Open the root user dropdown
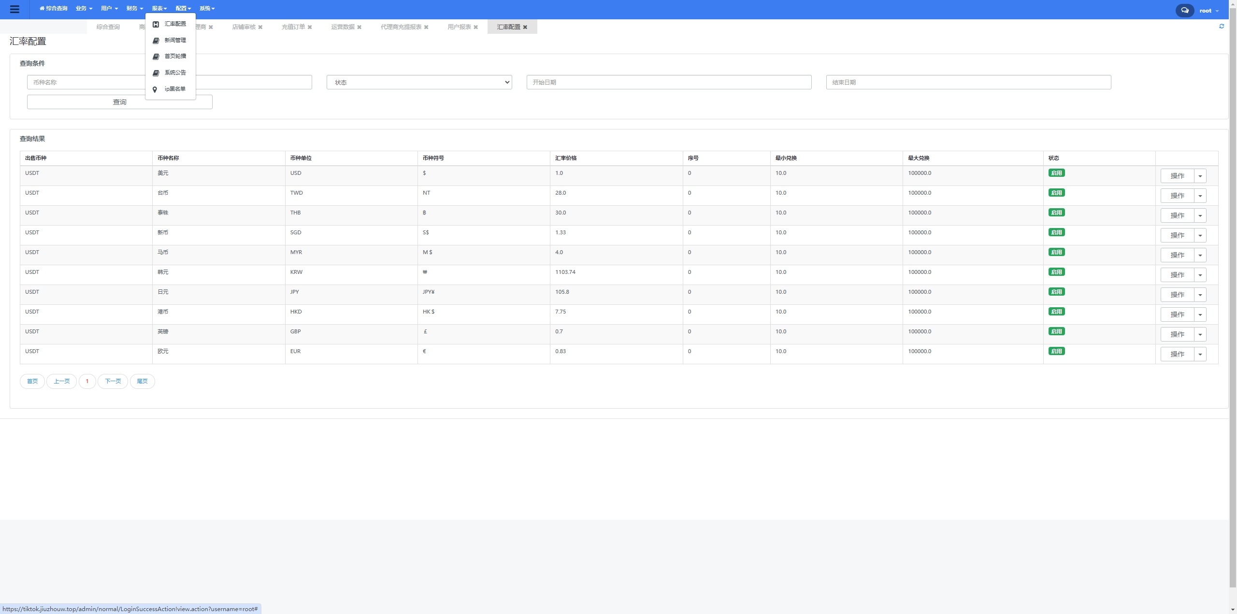The width and height of the screenshot is (1237, 614). click(1209, 11)
